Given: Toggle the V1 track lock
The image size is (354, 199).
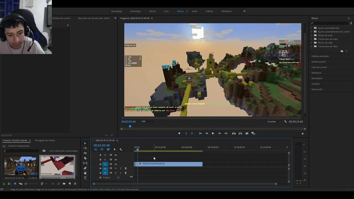Looking at the screenshot, I should [100, 164].
